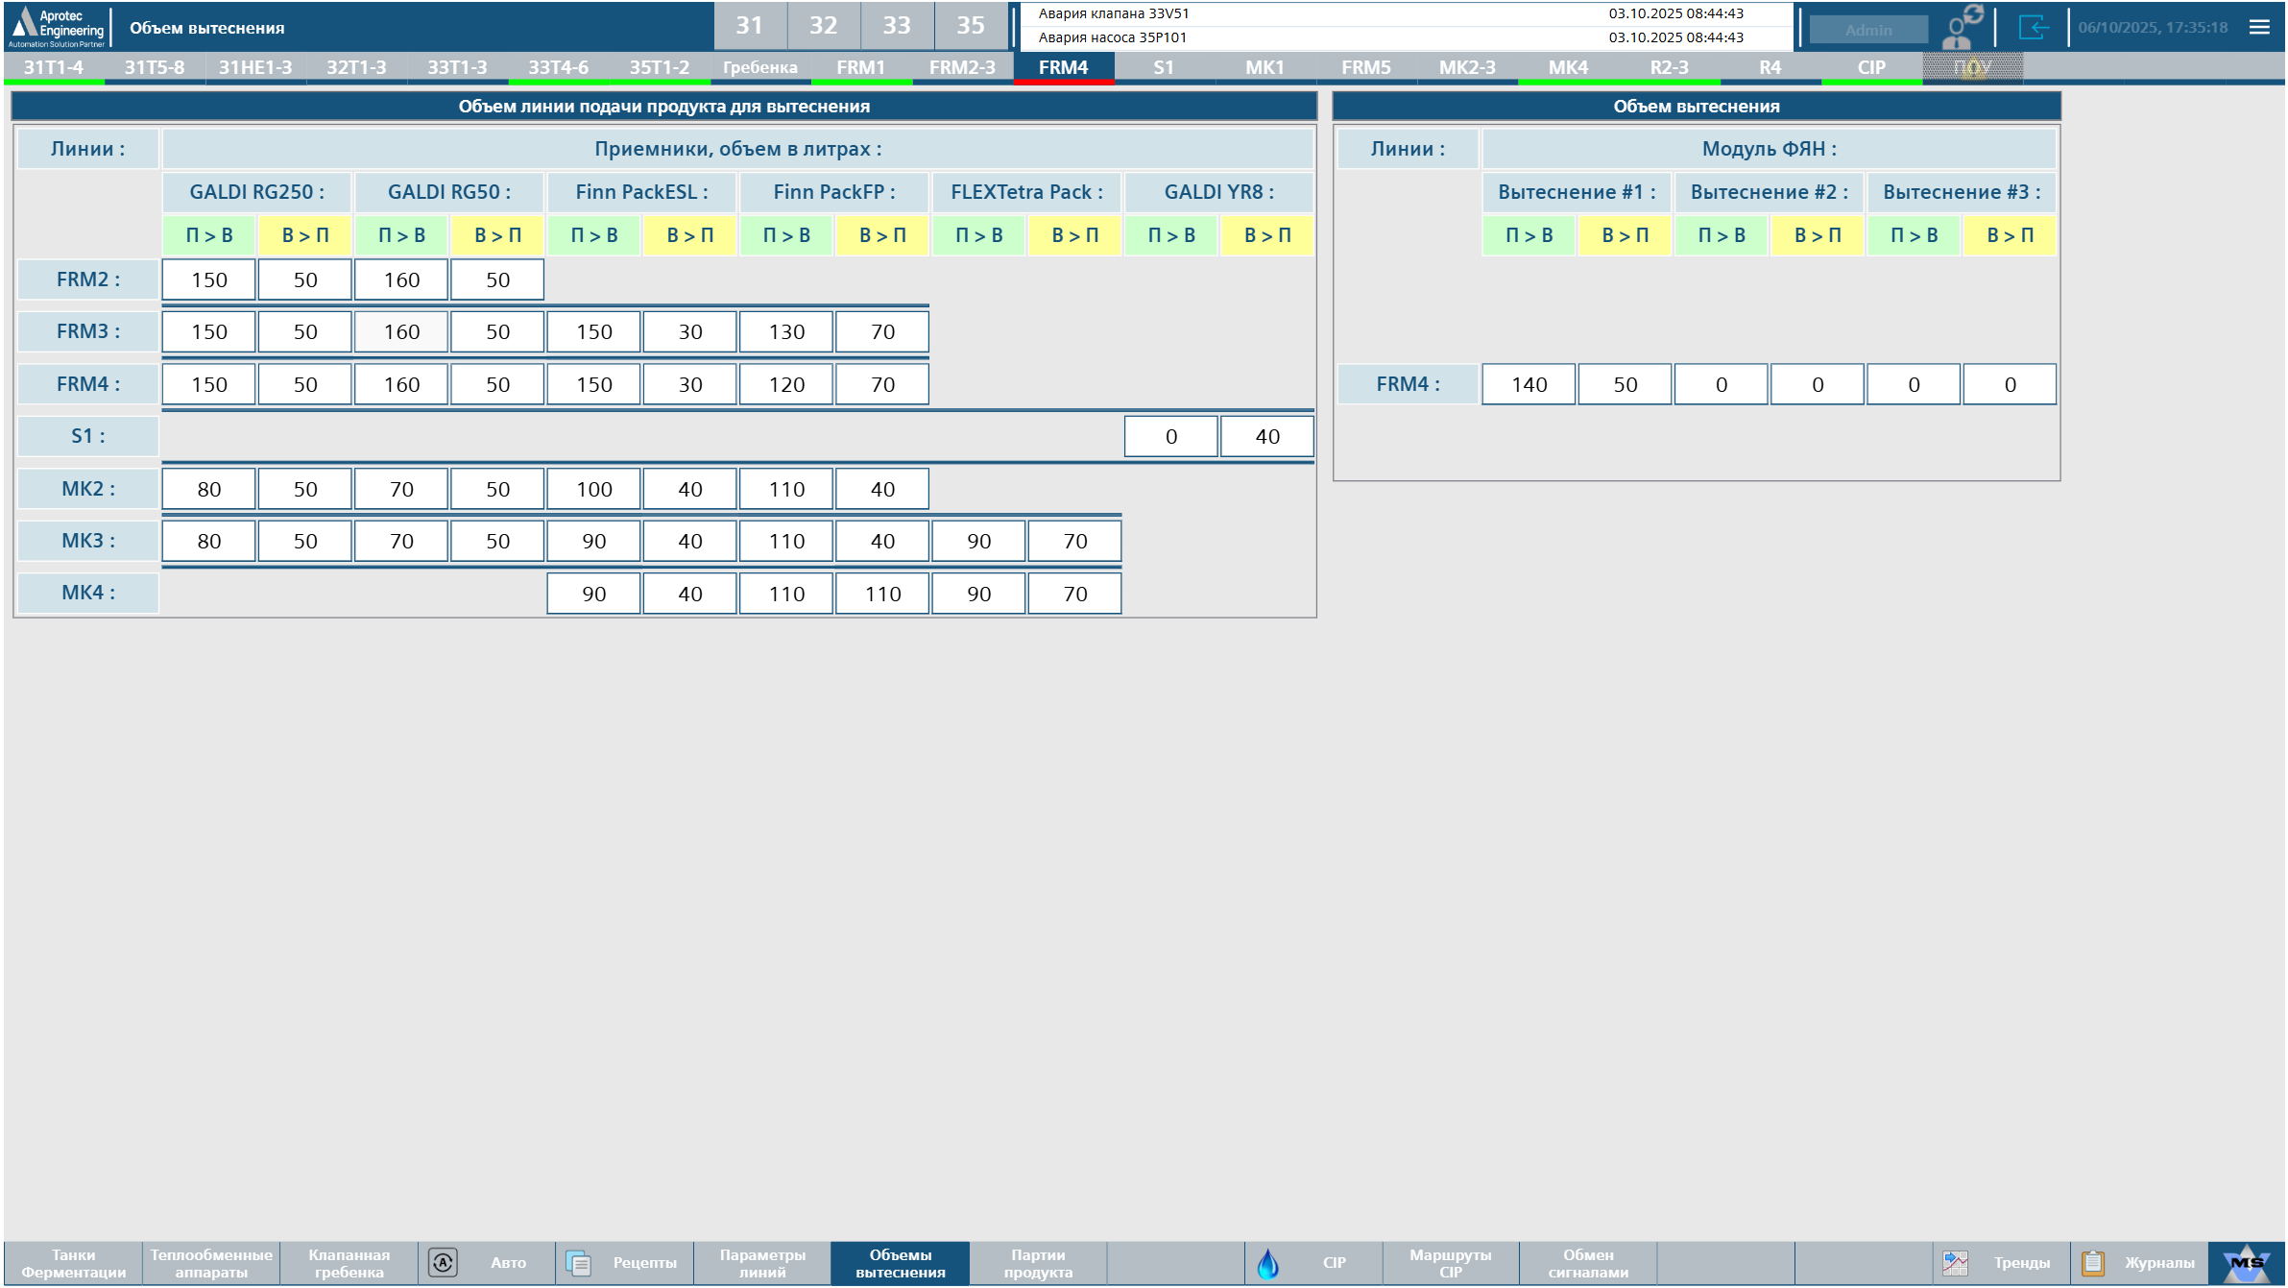Open Recipes via document icon
The image size is (2288, 1288).
578,1262
